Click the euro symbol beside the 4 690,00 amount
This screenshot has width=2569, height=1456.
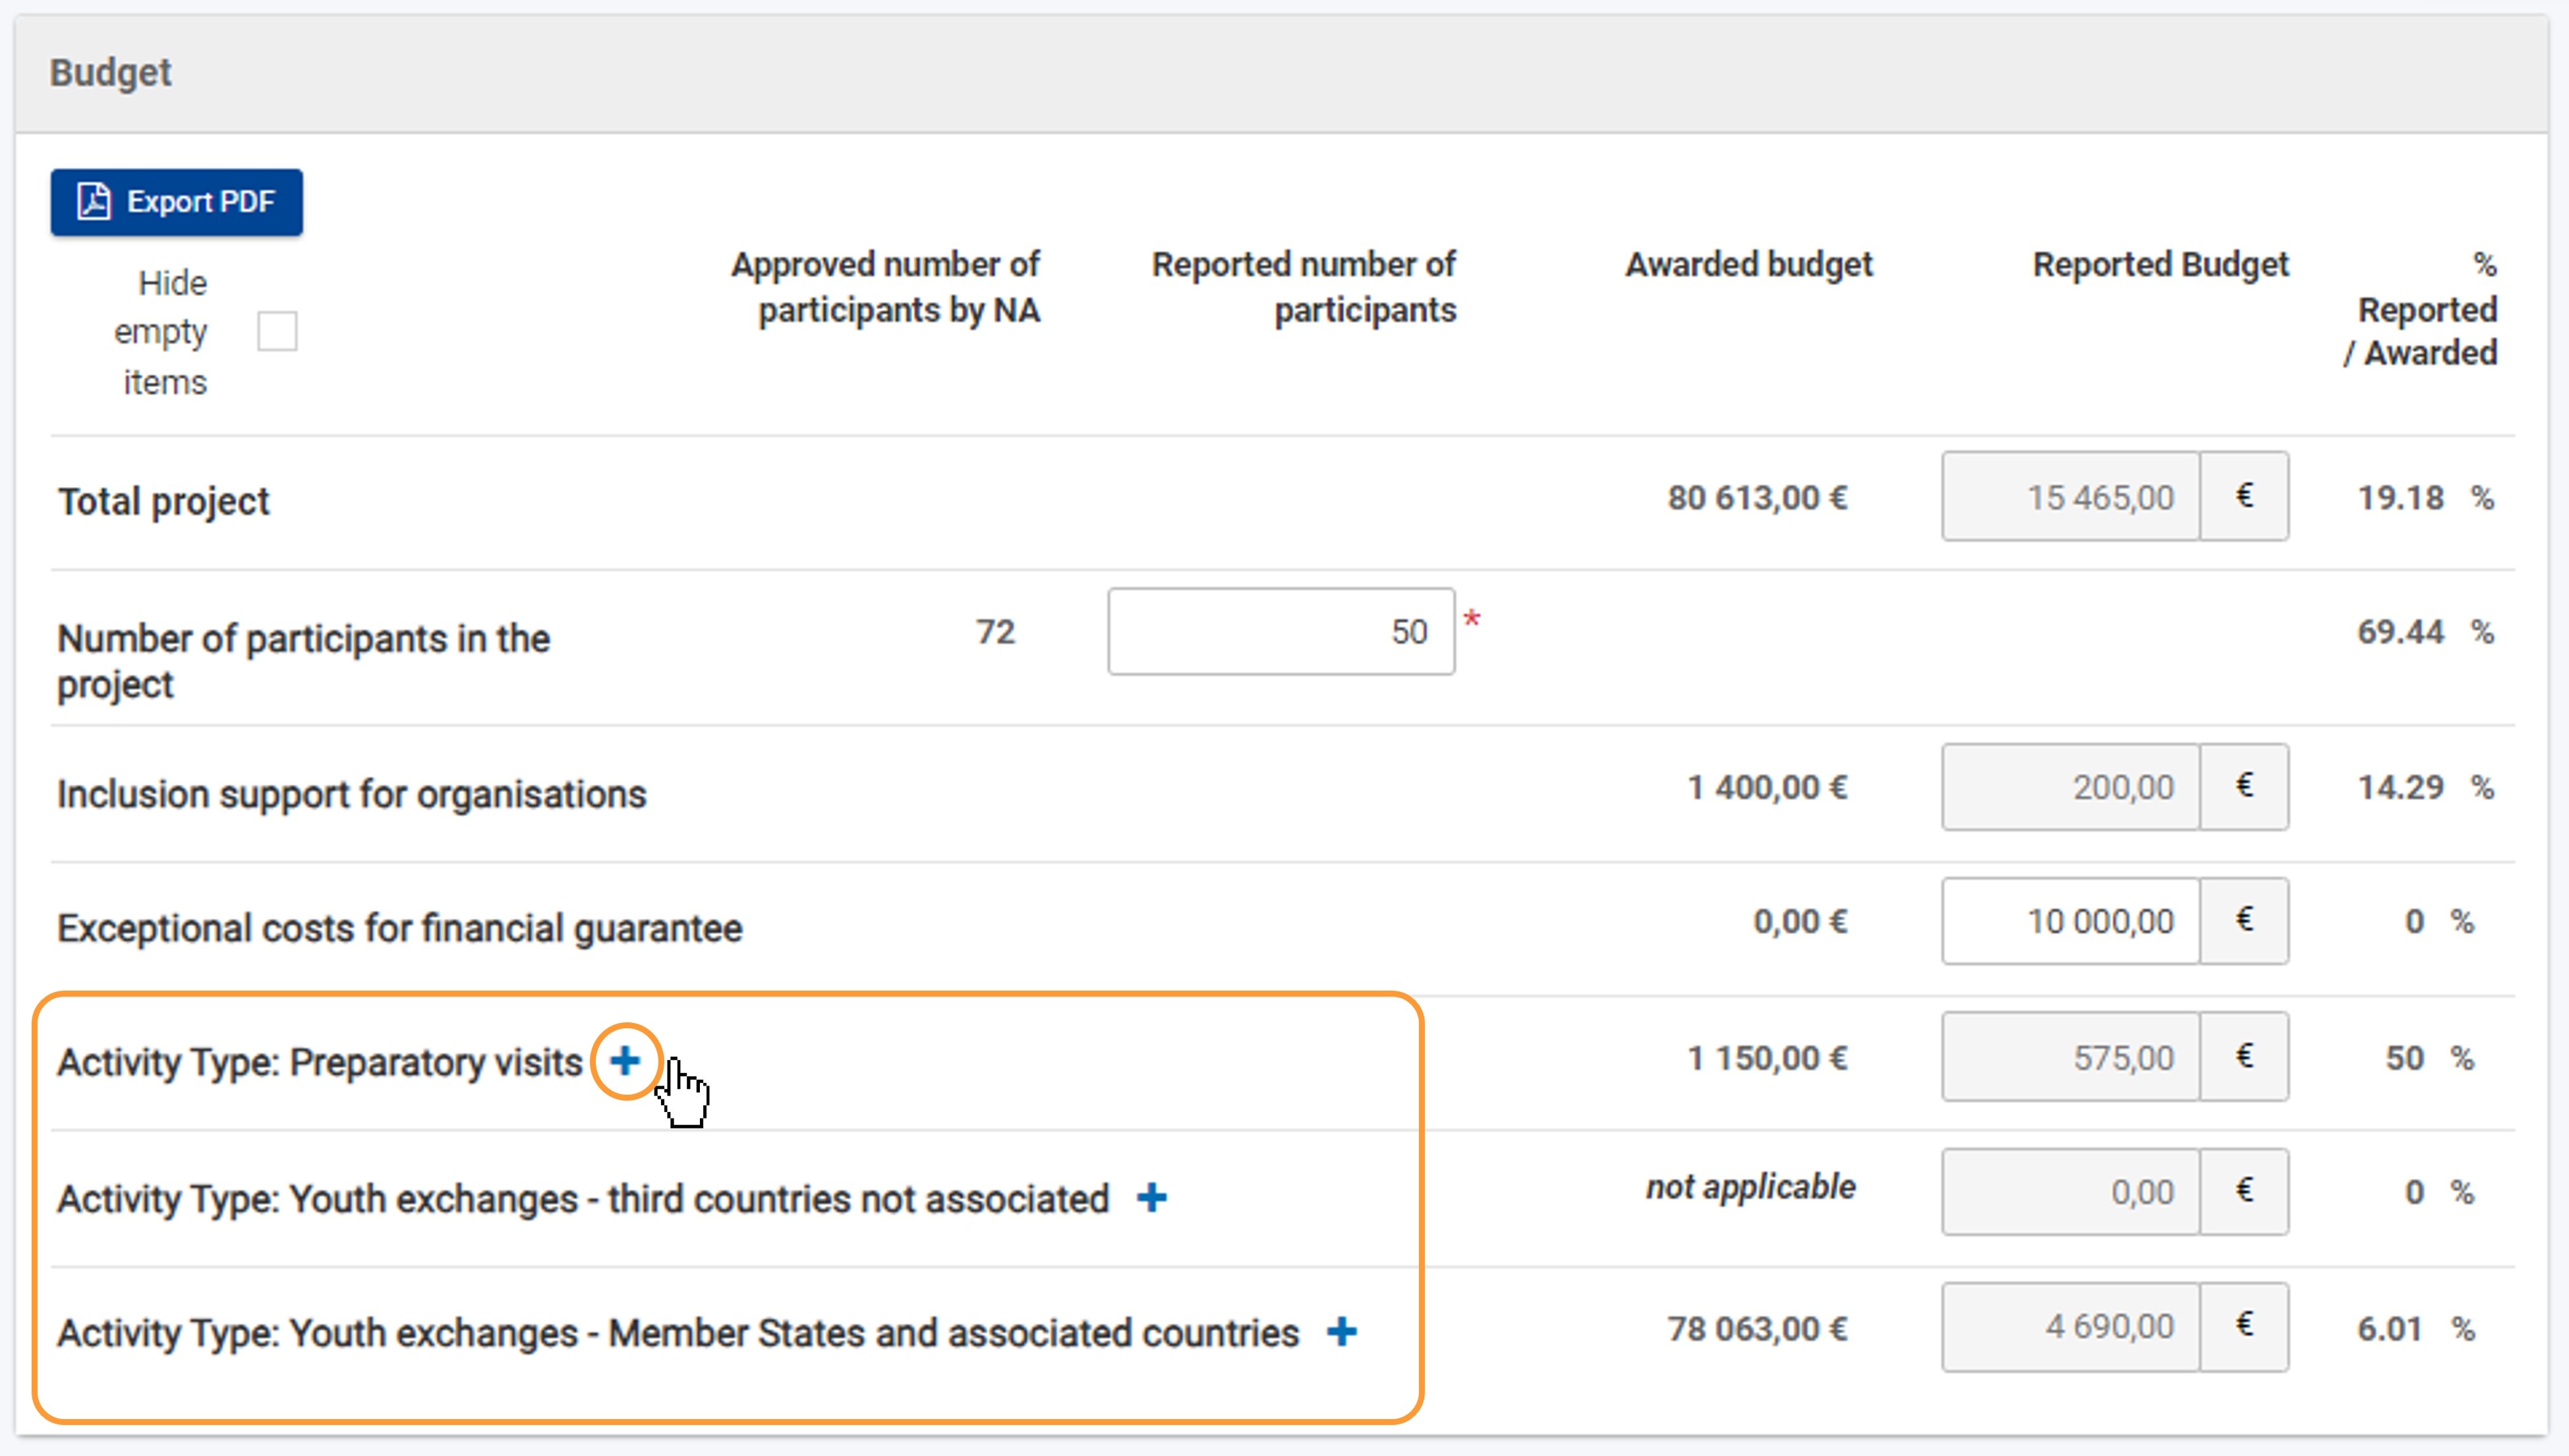click(x=2244, y=1327)
